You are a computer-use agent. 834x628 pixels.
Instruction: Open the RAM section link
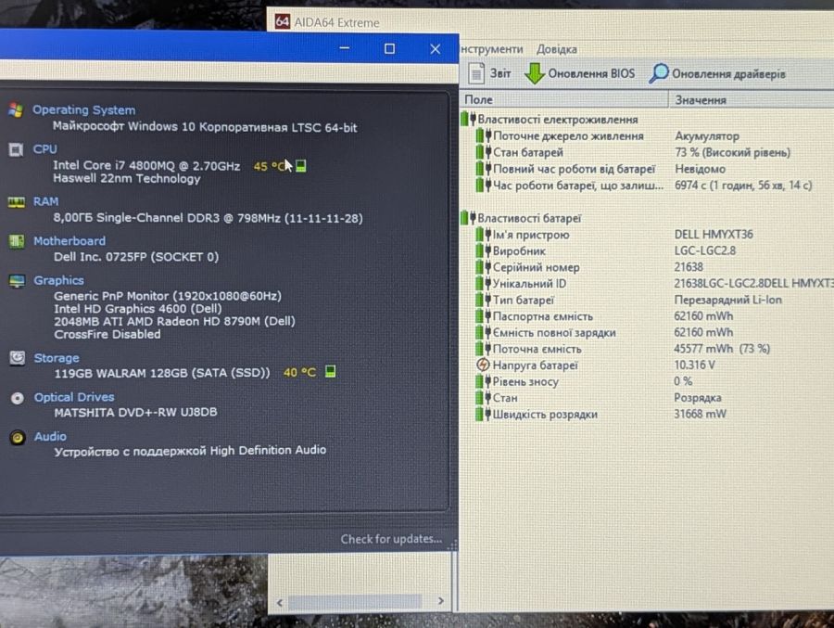coord(45,201)
